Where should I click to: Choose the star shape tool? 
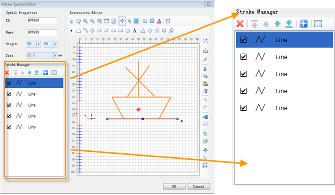157,31
